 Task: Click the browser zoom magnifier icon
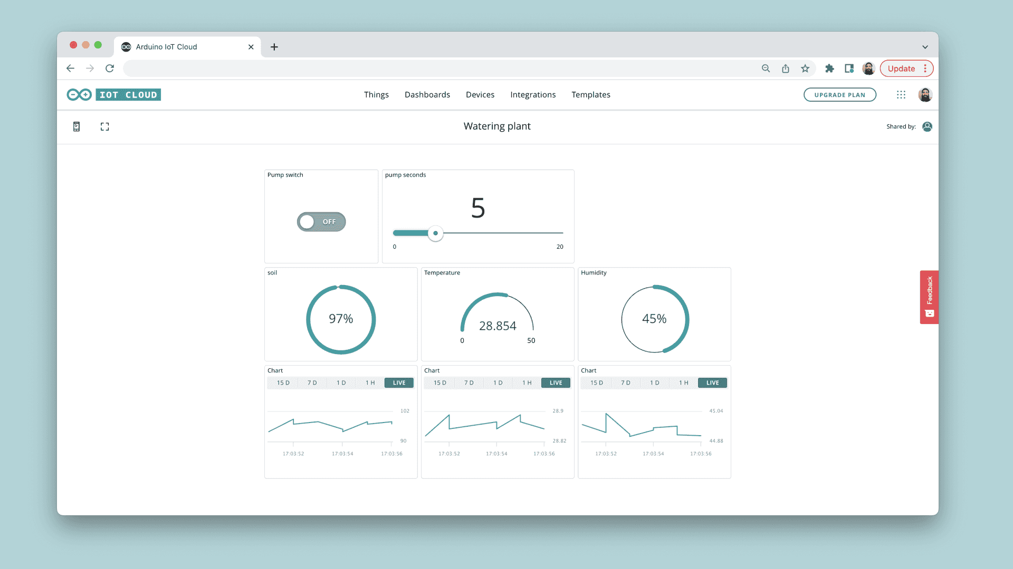pyautogui.click(x=766, y=68)
